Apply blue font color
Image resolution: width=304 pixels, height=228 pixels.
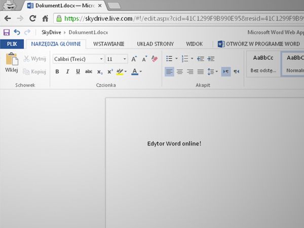point(135,72)
